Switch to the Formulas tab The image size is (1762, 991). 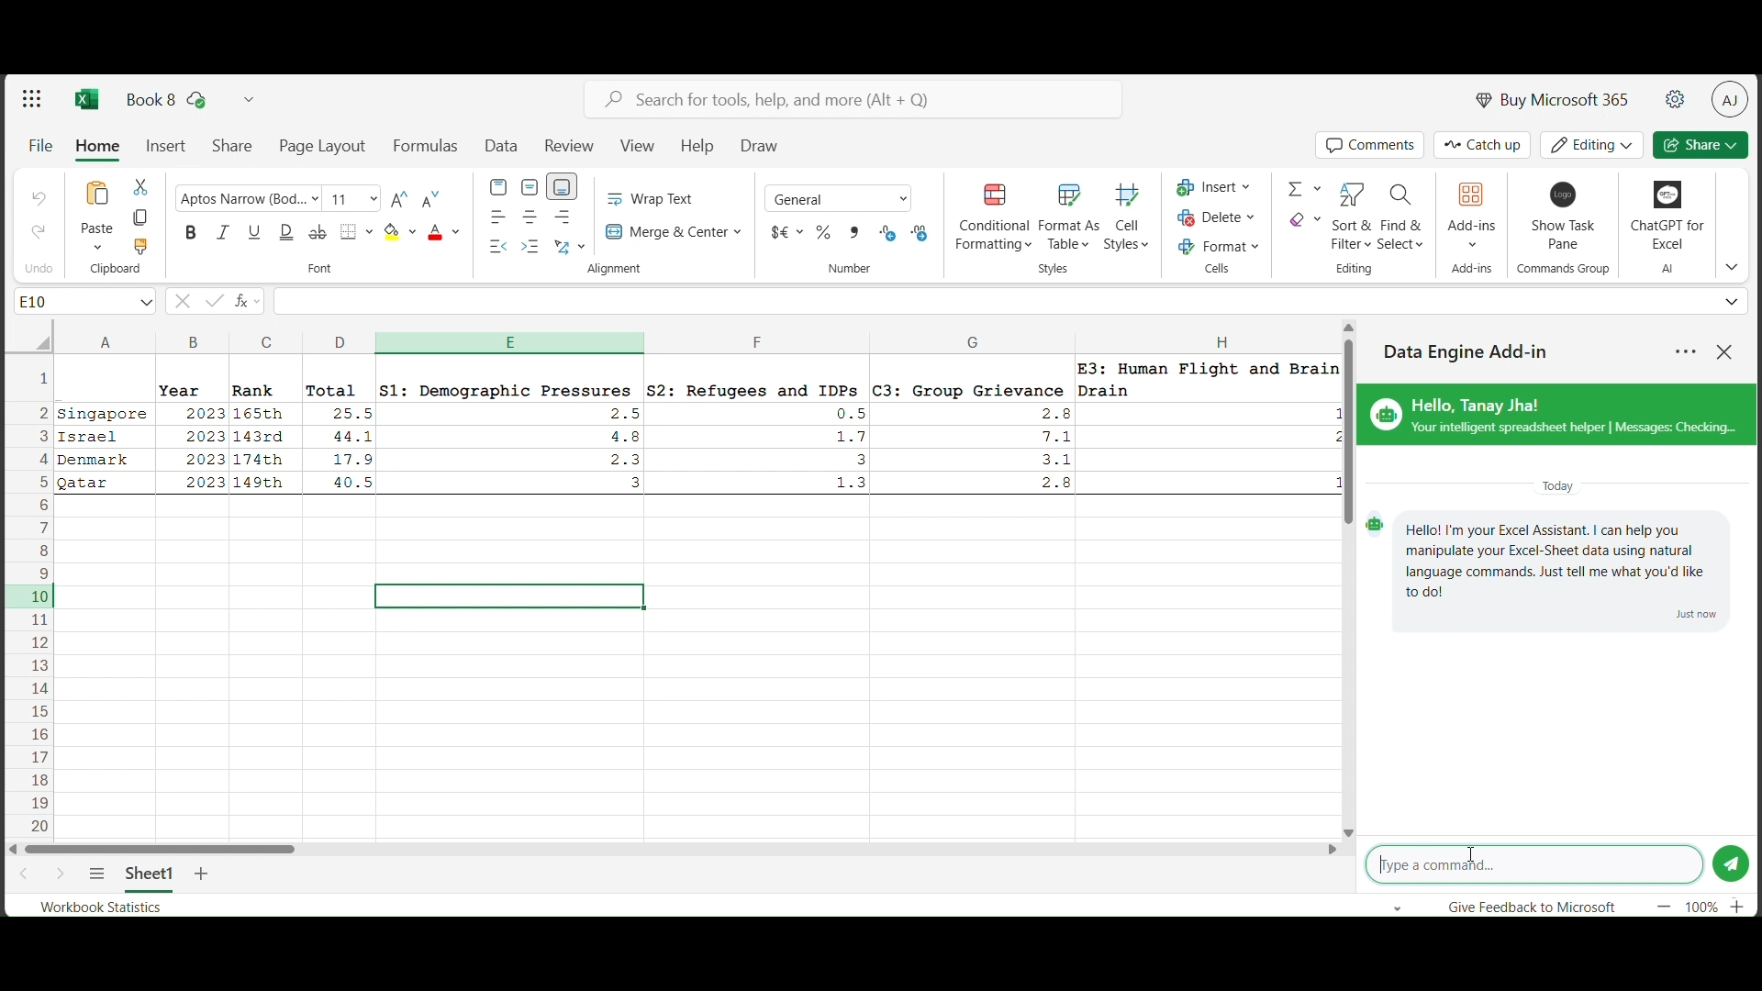pos(427,147)
